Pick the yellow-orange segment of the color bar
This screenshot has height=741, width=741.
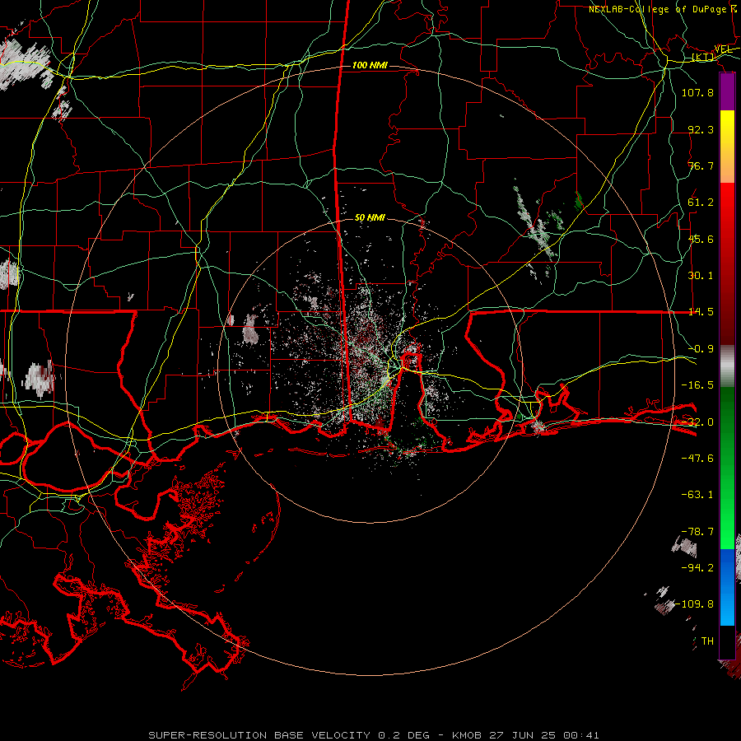point(727,147)
